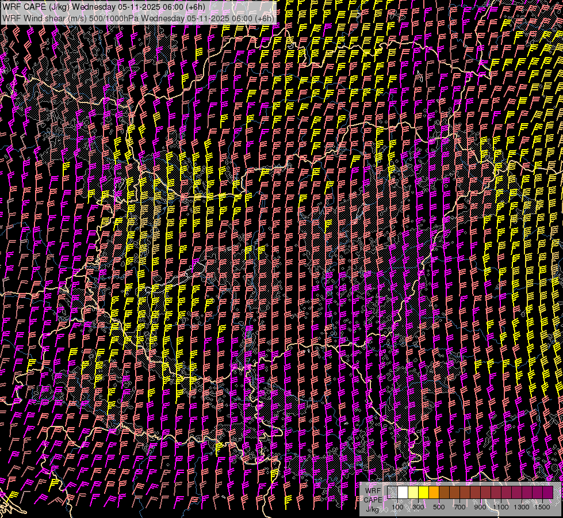The height and width of the screenshot is (518, 563).
Task: Pick the 700 label on the color scale
Action: [x=459, y=507]
